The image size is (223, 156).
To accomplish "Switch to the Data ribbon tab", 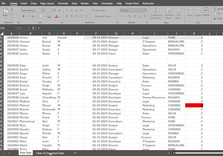I will pyautogui.click(x=74, y=3).
